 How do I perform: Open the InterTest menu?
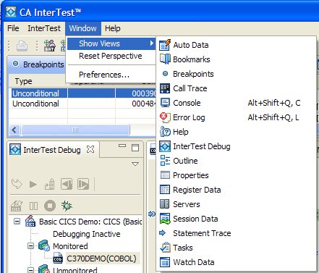pyautogui.click(x=44, y=28)
